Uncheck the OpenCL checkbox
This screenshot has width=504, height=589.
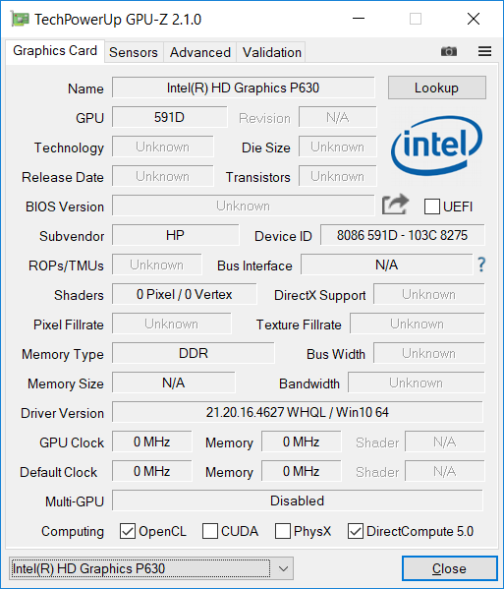click(128, 531)
